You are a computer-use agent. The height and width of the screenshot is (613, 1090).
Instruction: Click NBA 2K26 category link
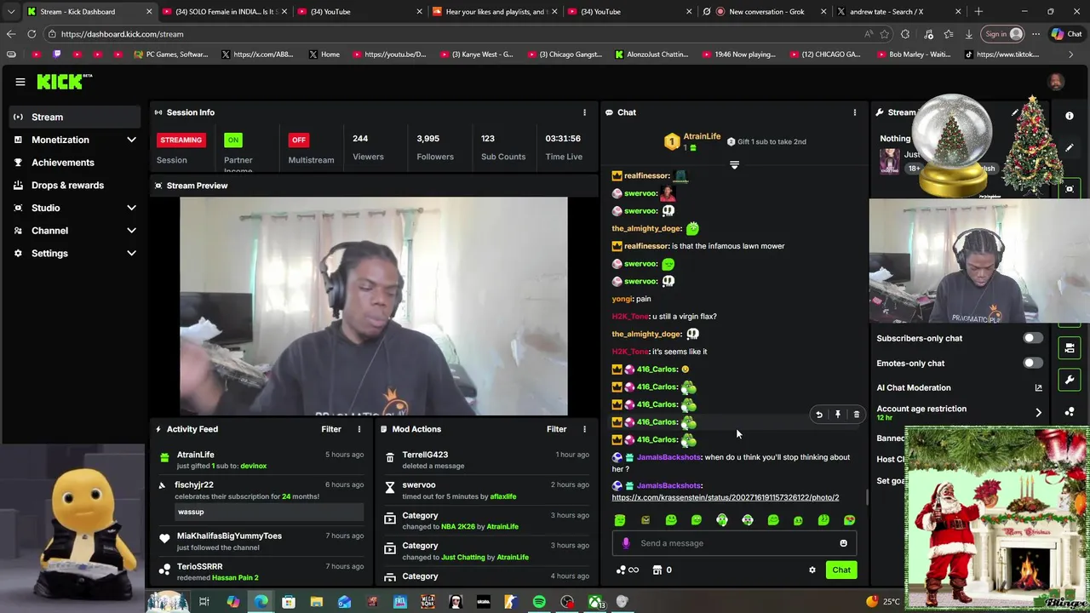pos(458,527)
